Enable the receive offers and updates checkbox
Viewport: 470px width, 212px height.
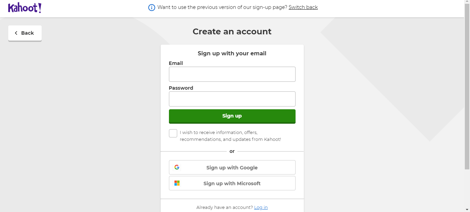173,133
